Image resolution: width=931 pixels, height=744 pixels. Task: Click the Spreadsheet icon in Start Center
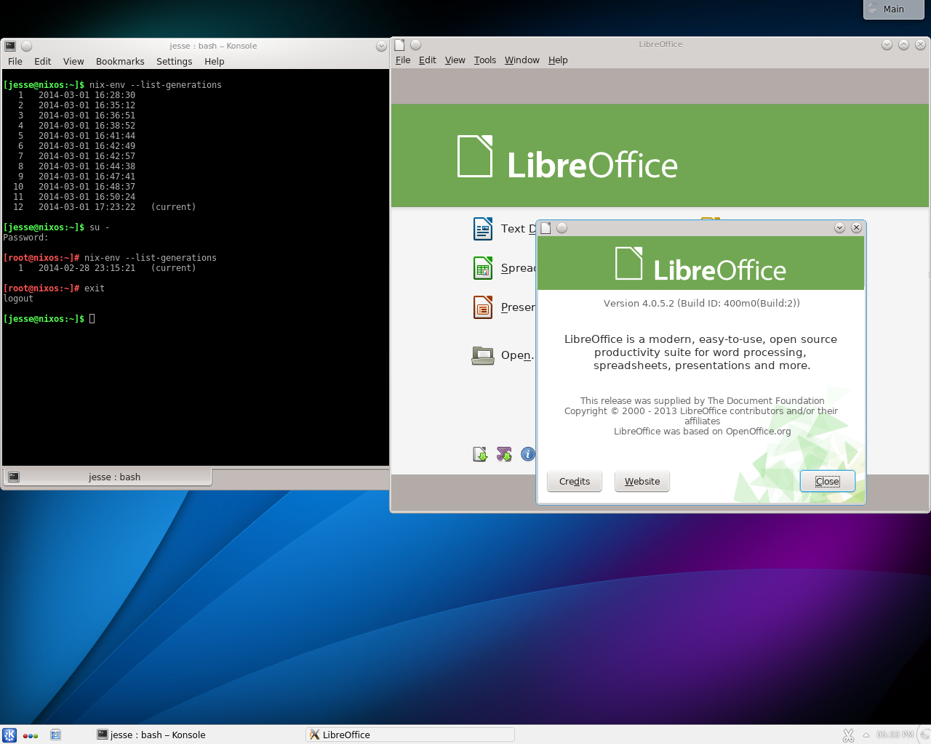pos(483,268)
